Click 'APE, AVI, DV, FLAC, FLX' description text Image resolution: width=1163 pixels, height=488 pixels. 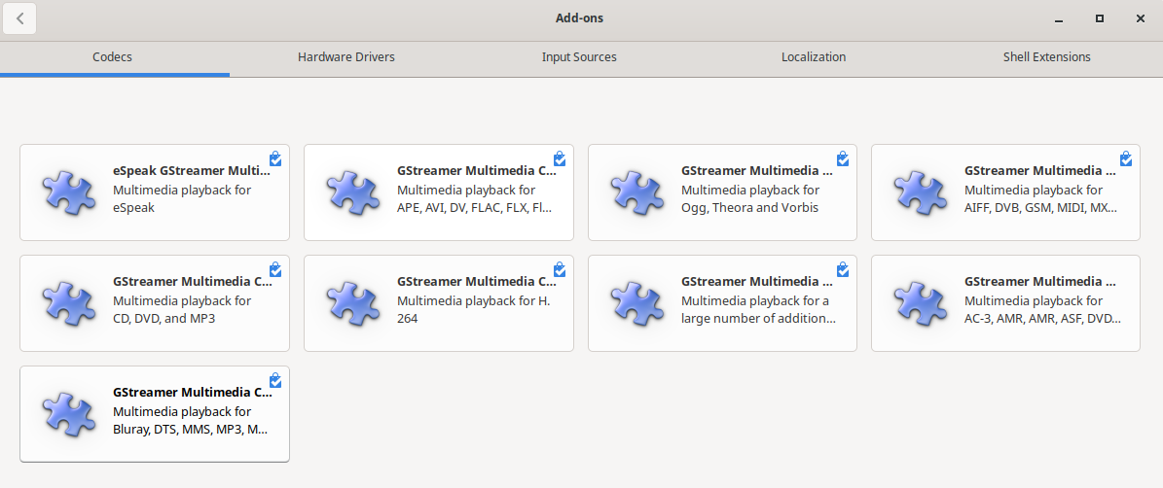[475, 208]
